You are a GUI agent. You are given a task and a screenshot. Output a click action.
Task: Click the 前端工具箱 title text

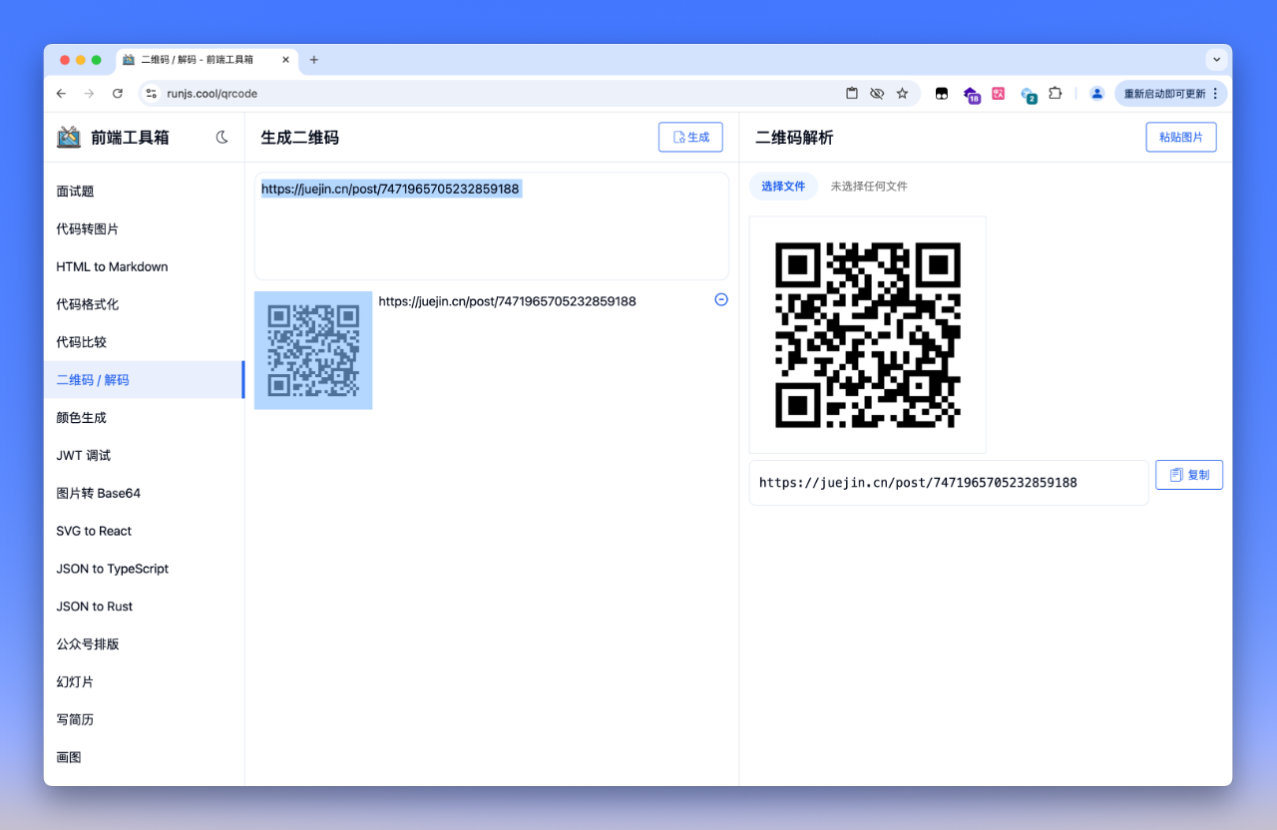coord(130,138)
